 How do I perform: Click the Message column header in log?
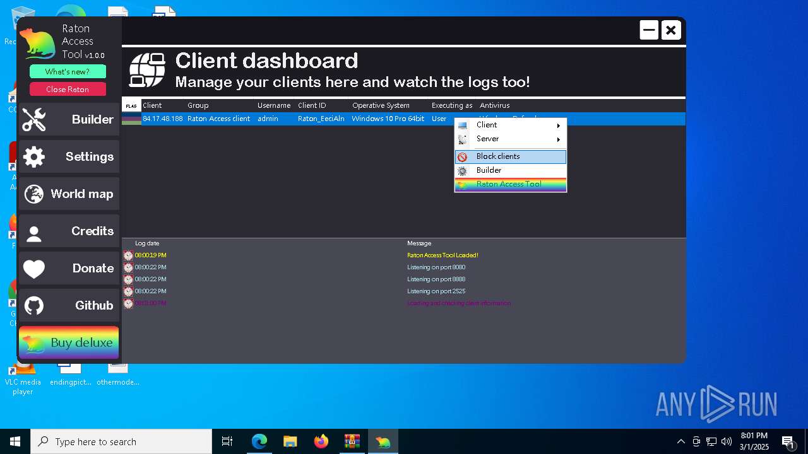point(419,243)
